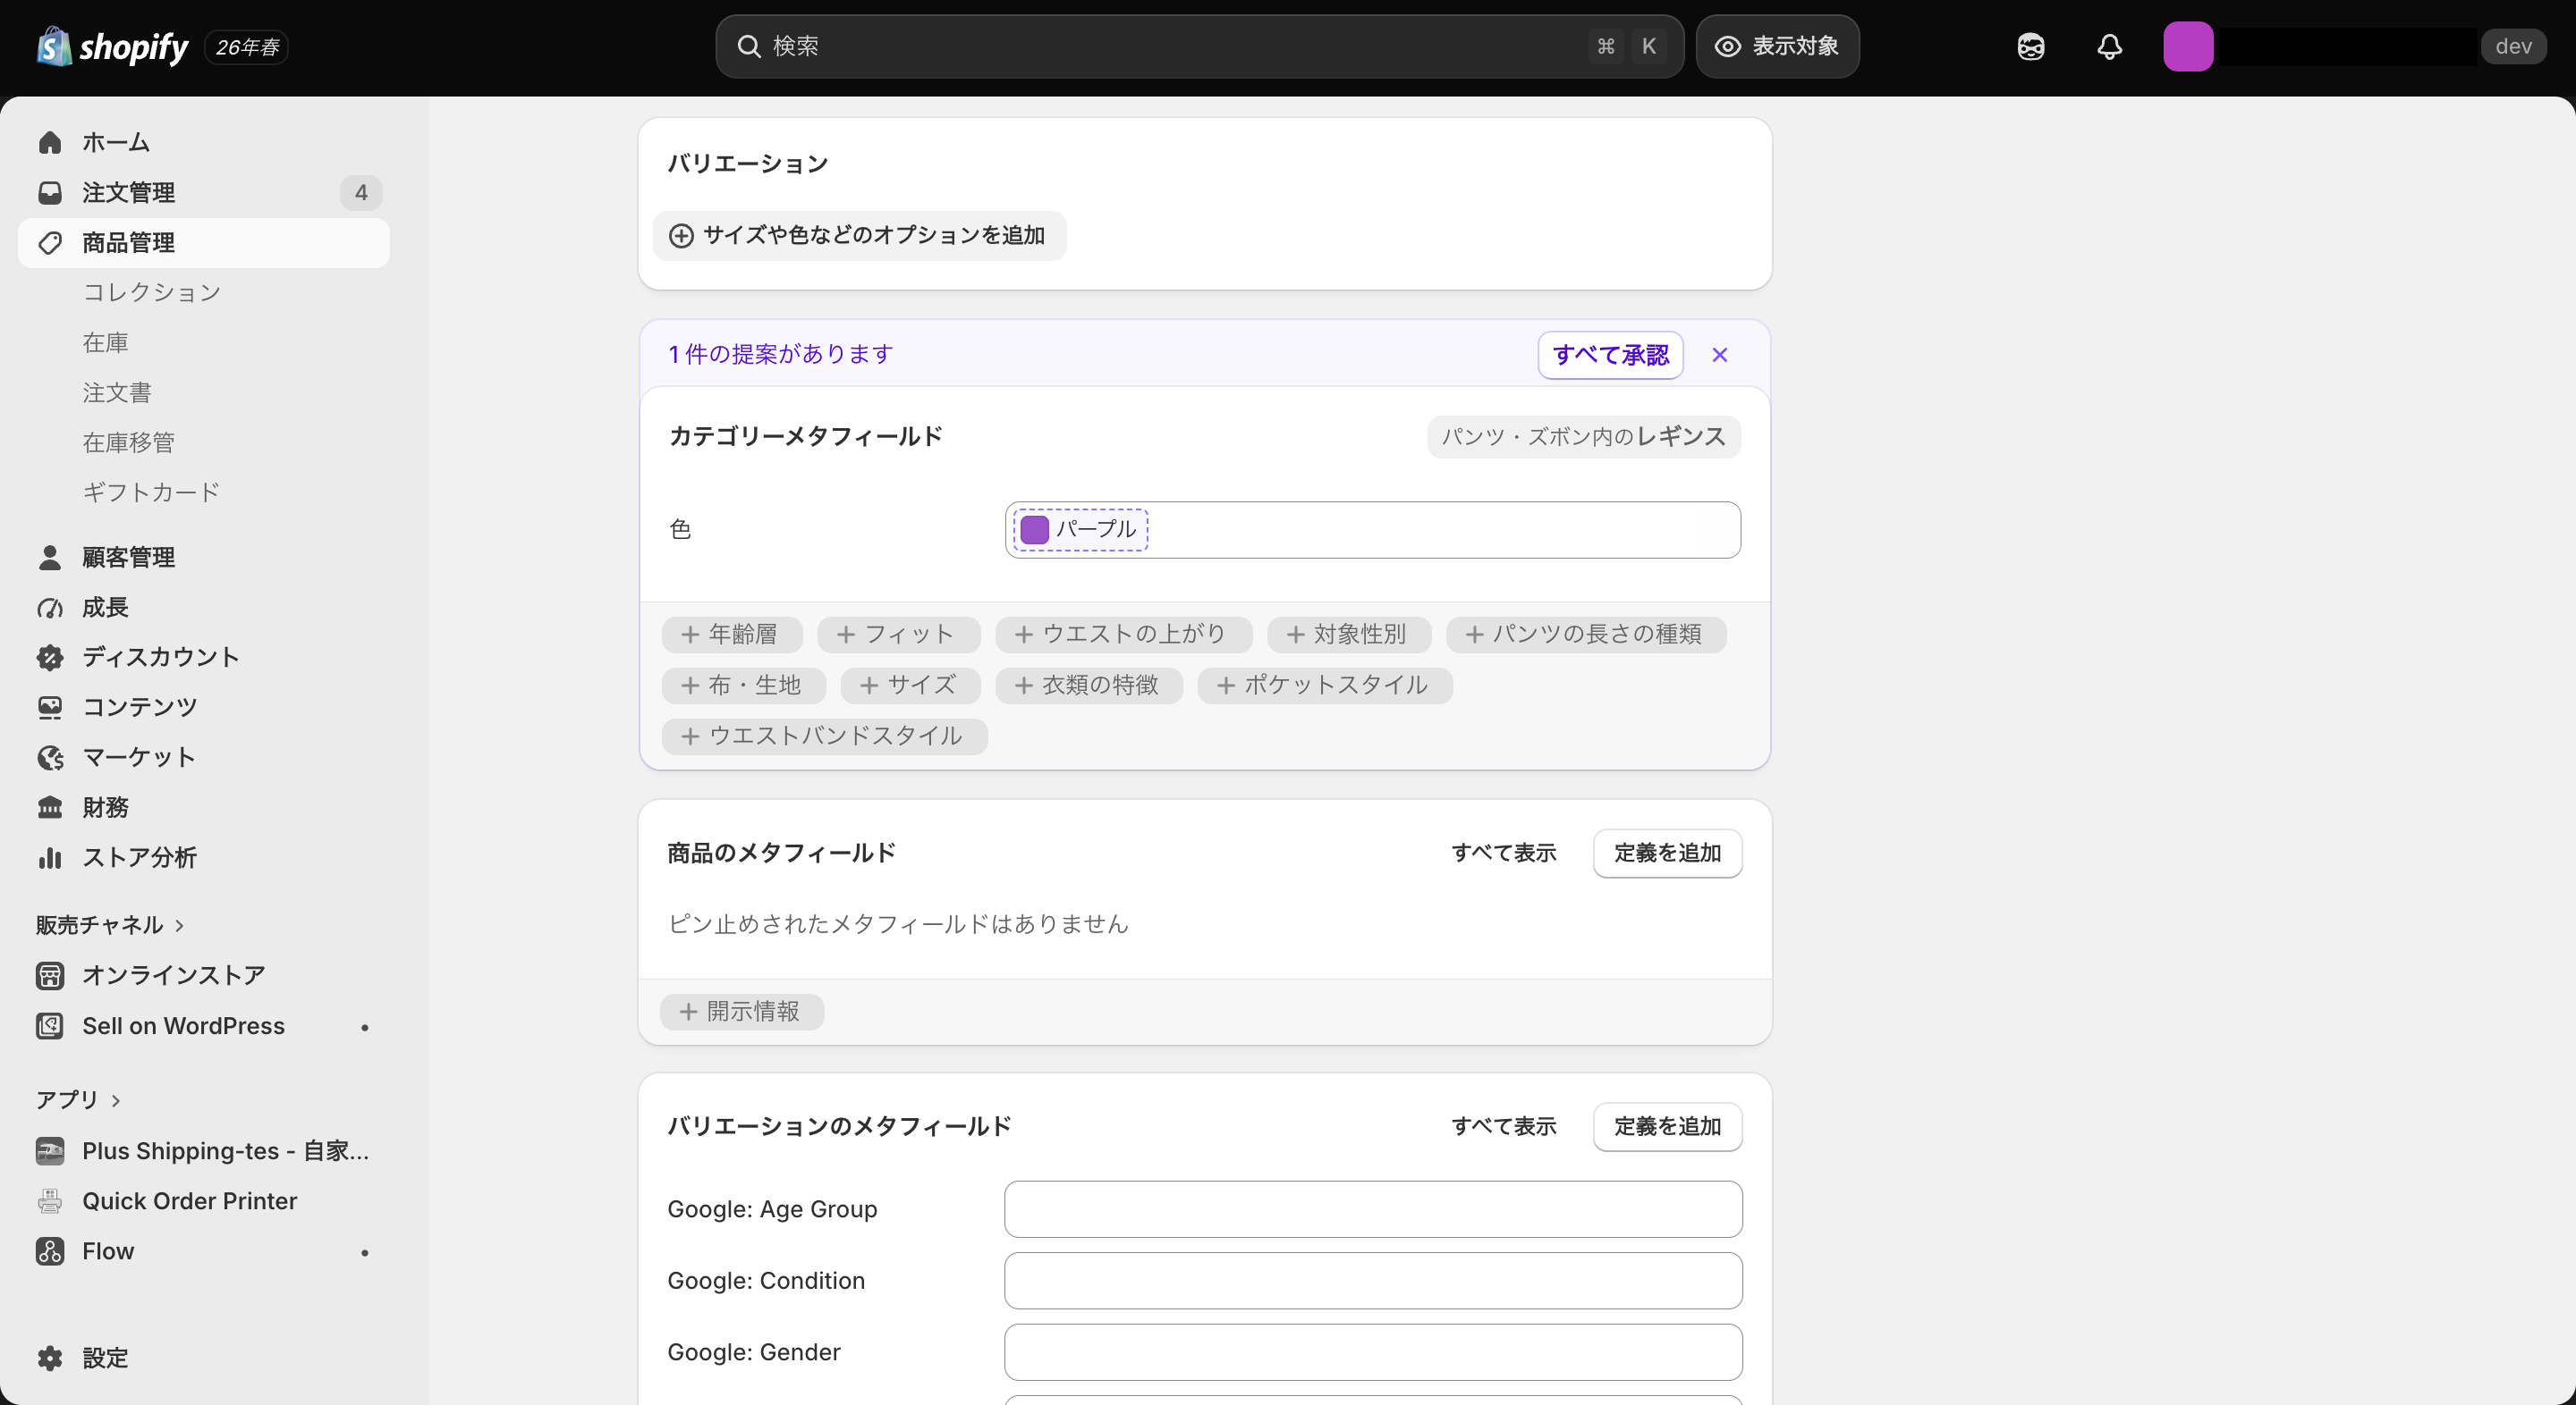Open 注文書 in the sidebar
This screenshot has height=1405, width=2576.
click(x=117, y=392)
